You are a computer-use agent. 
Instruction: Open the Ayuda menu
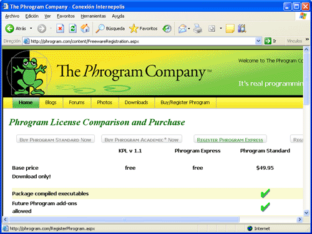click(x=118, y=16)
